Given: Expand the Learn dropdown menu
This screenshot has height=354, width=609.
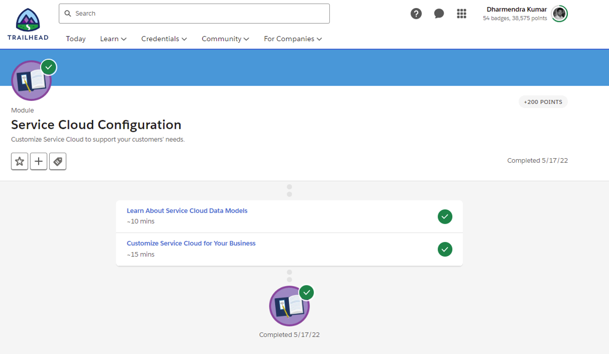Looking at the screenshot, I should [113, 39].
